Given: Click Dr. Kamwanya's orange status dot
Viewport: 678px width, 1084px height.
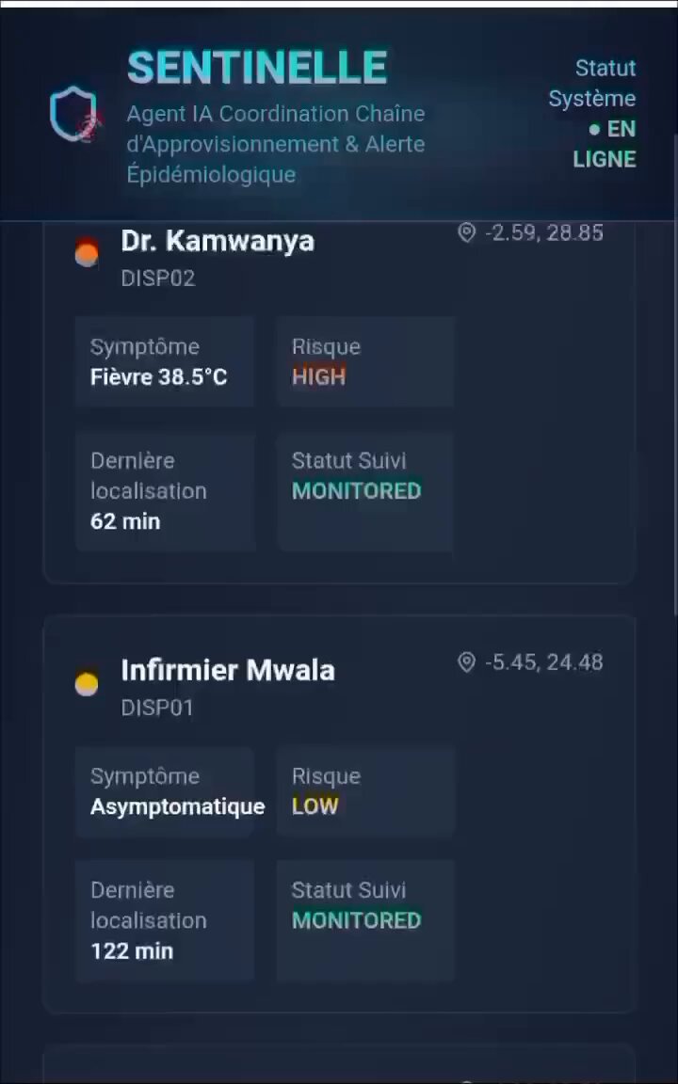Looking at the screenshot, I should [87, 253].
